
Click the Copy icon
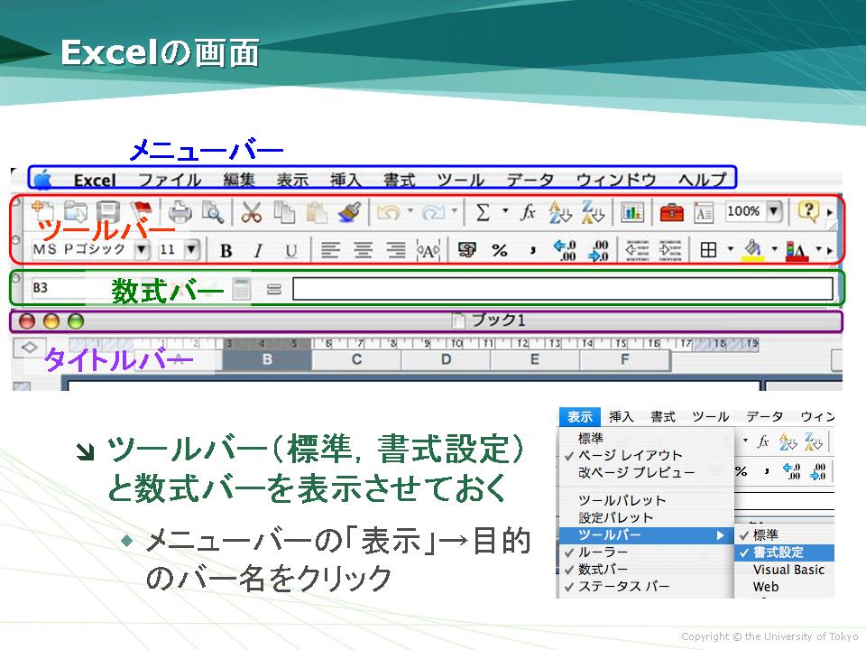(x=284, y=211)
